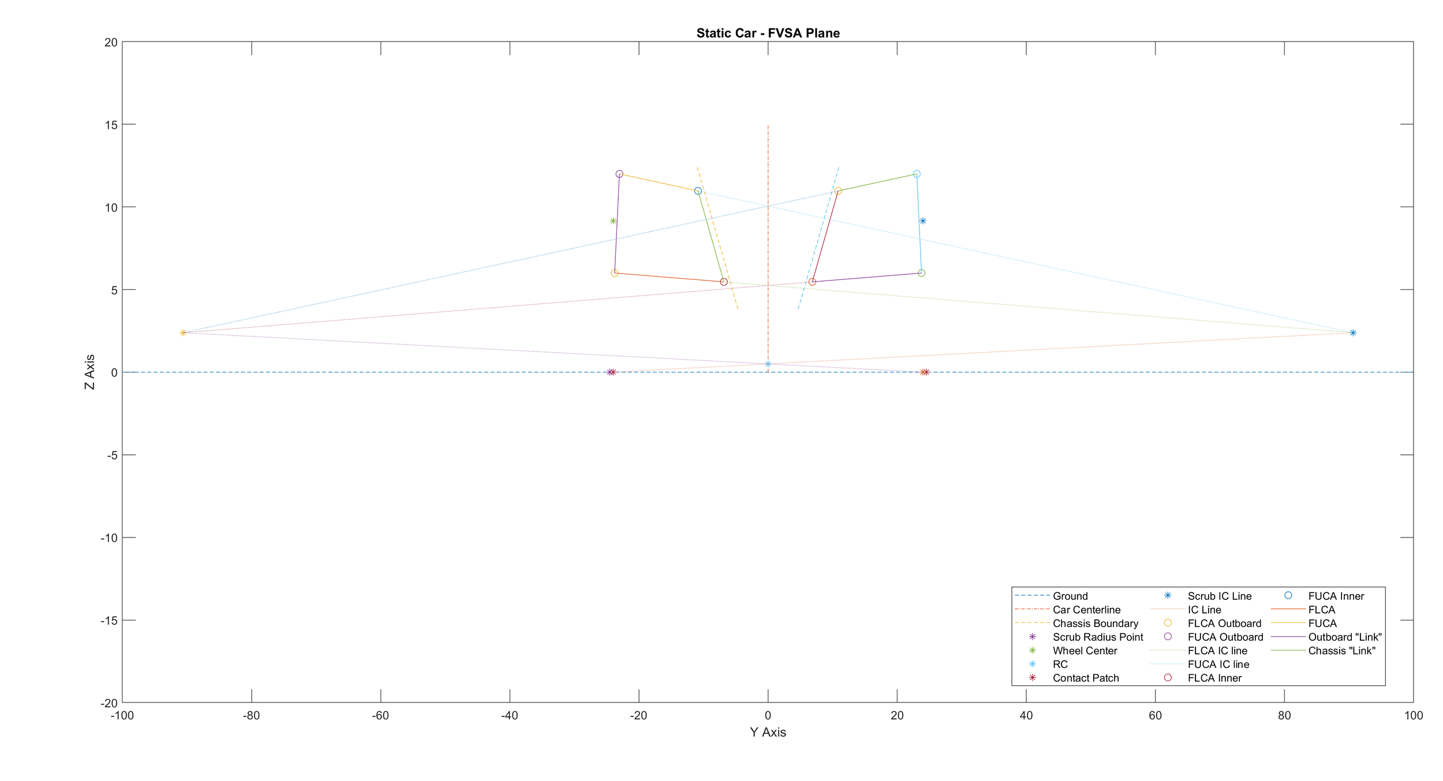Click yellow star marker at far-left instant center
Image resolution: width=1443 pixels, height=781 pixels.
(x=183, y=333)
